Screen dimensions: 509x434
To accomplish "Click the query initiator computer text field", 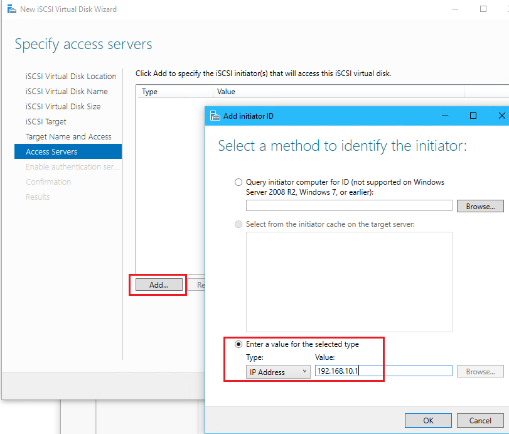I will point(349,205).
